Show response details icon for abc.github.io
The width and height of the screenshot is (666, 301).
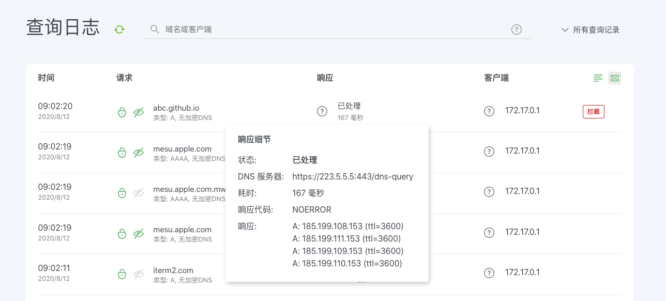coord(322,111)
